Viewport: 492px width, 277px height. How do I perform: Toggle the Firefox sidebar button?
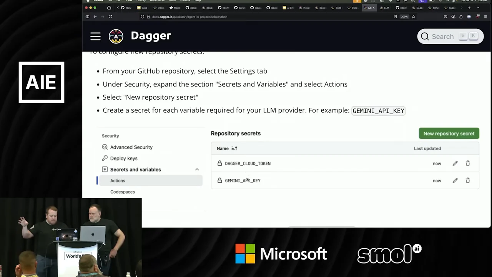87,17
